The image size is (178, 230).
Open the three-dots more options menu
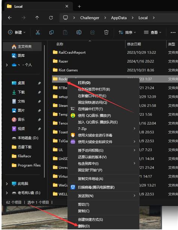coord(173,32)
